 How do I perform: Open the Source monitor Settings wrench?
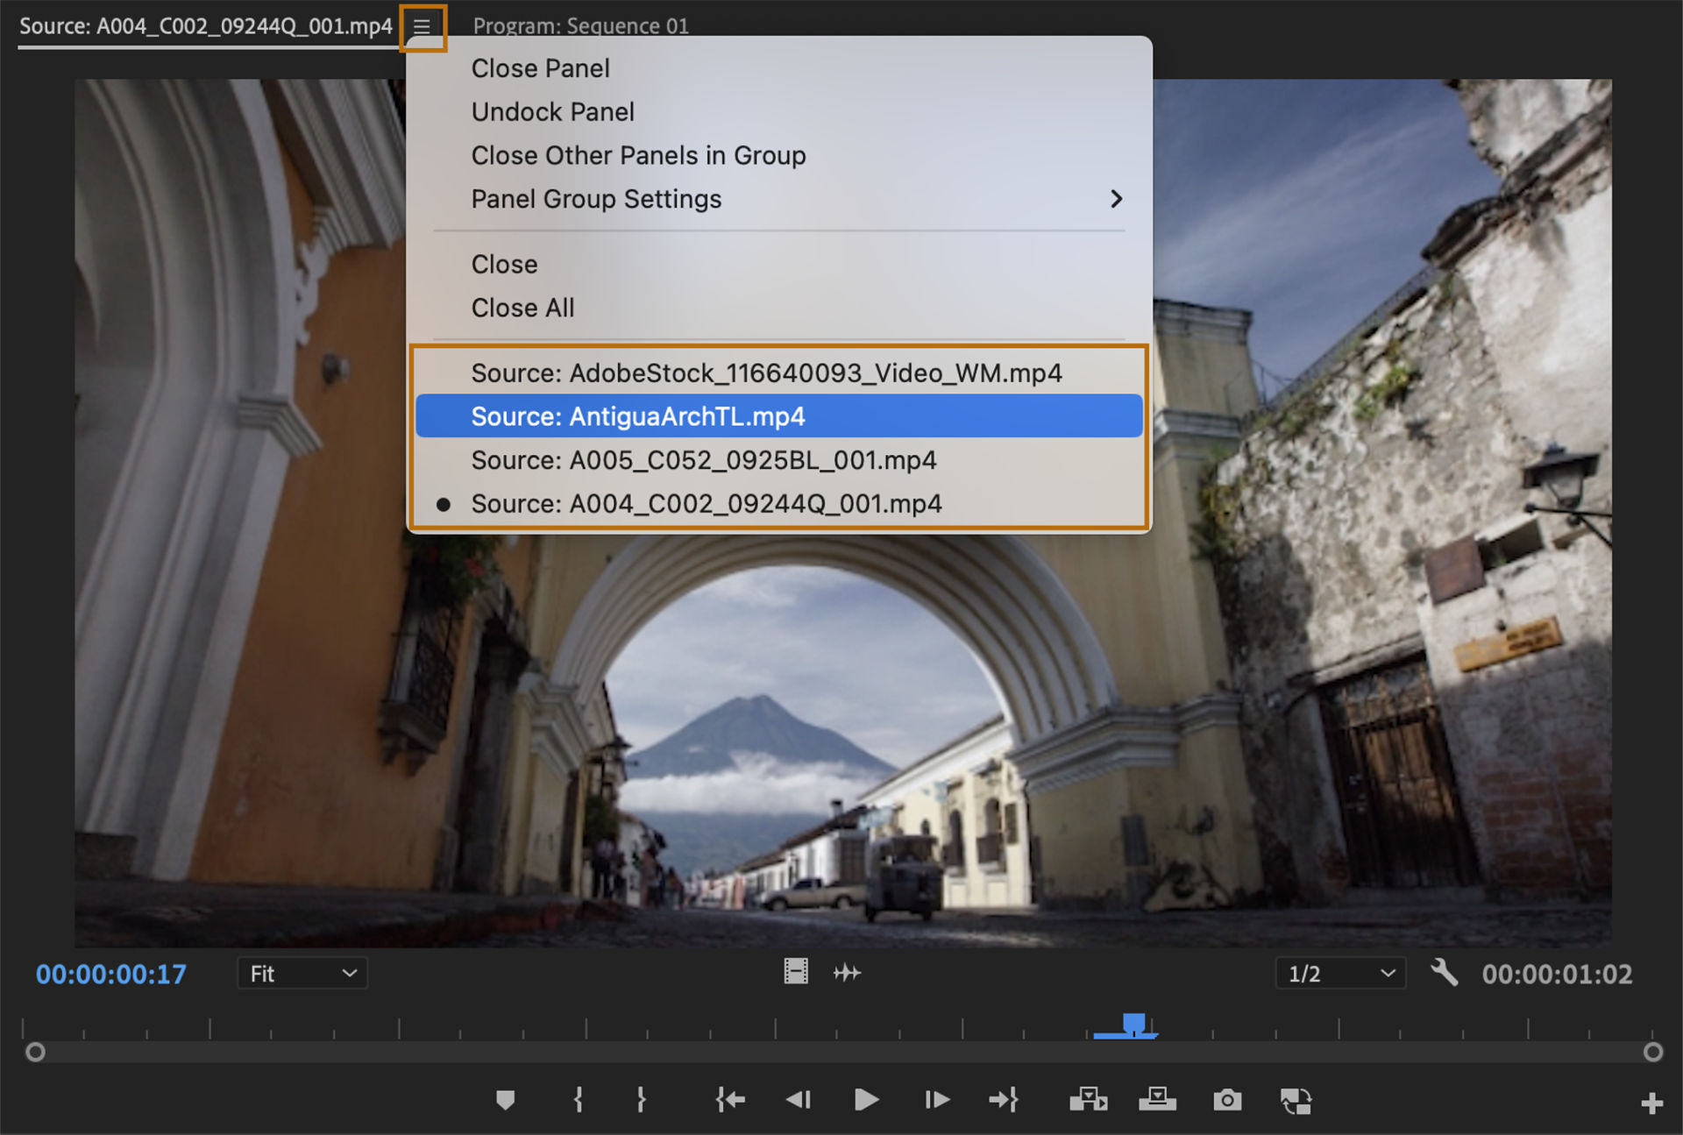(1445, 973)
